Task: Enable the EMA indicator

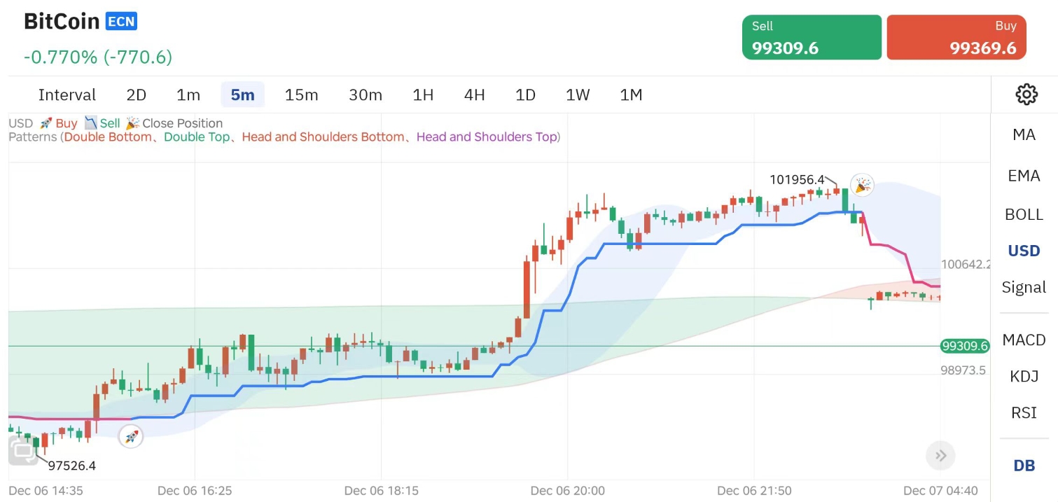Action: pyautogui.click(x=1023, y=175)
